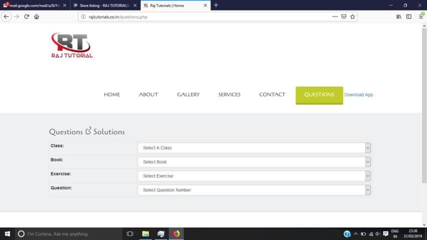
Task: Open File Explorer from taskbar
Action: [145, 233]
